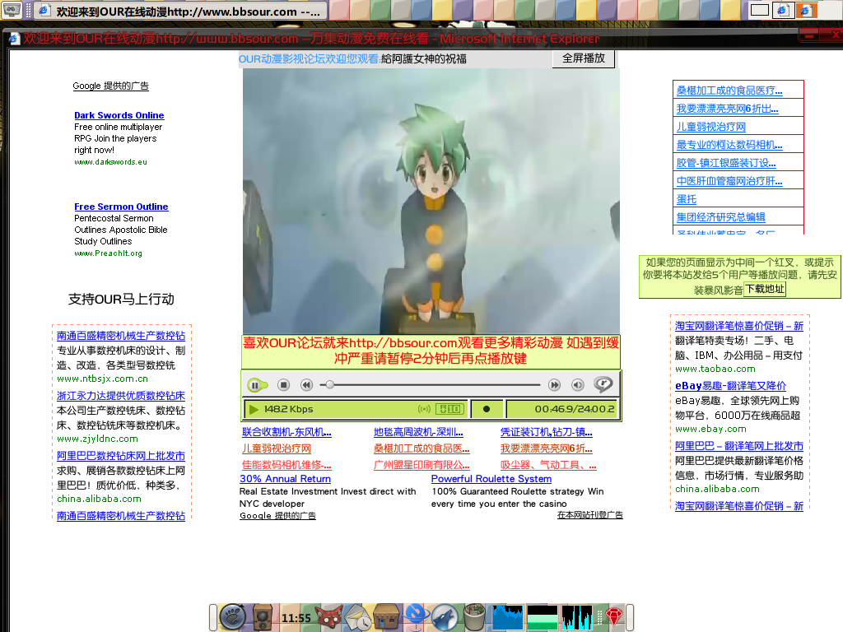This screenshot has width=843, height=632.
Task: Click the rewind button in player
Action: [x=306, y=385]
